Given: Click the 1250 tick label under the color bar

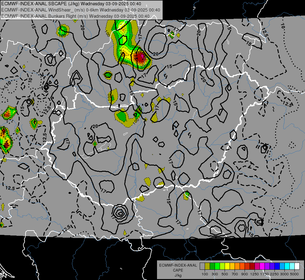Looking at the screenshot, I should [255, 274].
